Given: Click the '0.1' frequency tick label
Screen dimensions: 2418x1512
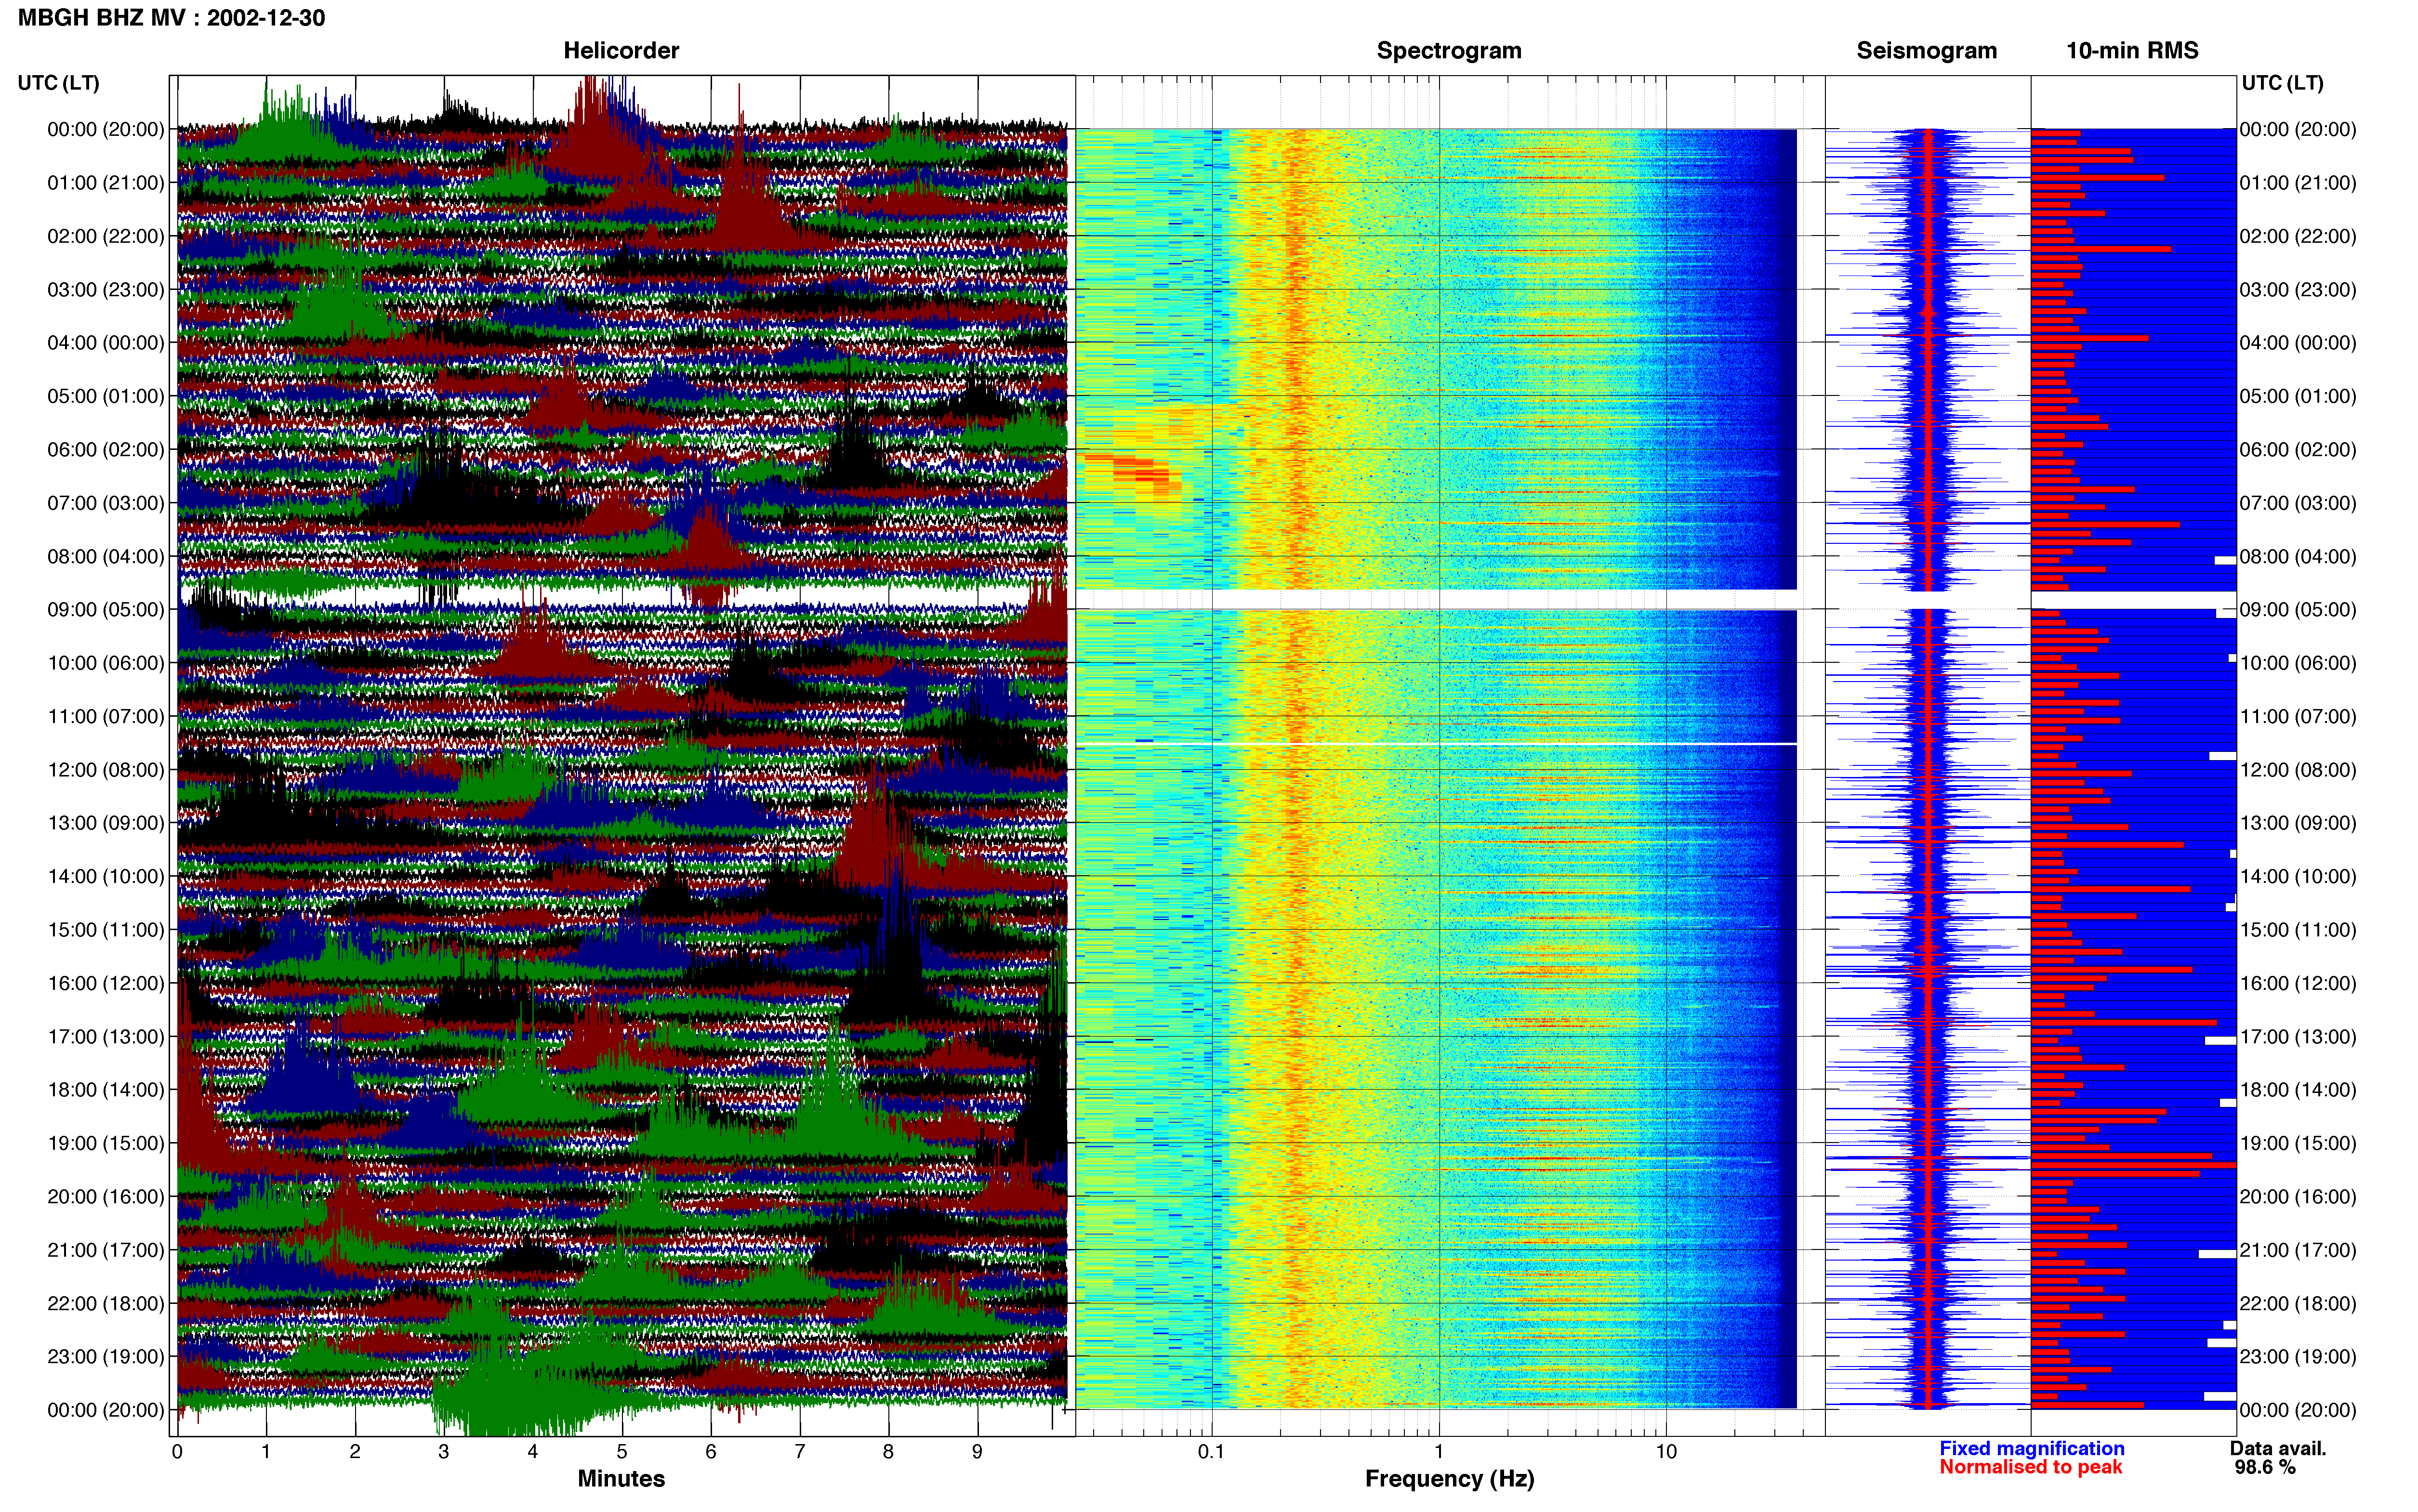Looking at the screenshot, I should (1211, 1451).
